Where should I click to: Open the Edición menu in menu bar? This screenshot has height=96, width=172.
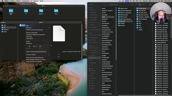[x=18, y=1]
